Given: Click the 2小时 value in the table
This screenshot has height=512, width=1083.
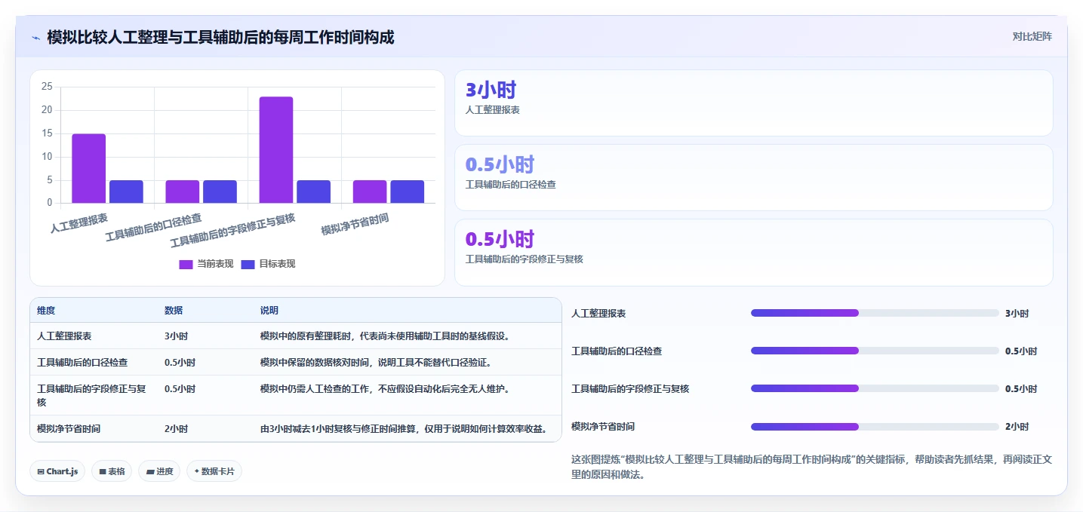Looking at the screenshot, I should click(x=176, y=429).
